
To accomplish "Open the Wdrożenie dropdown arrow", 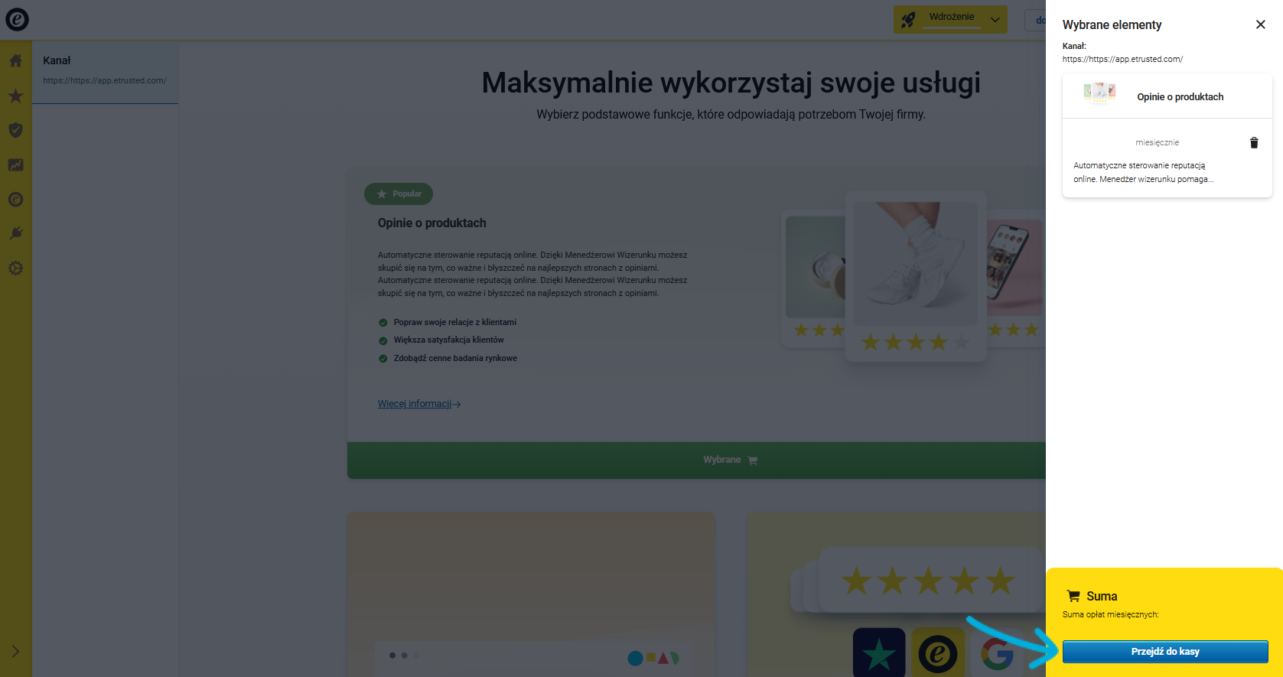I will click(x=995, y=20).
